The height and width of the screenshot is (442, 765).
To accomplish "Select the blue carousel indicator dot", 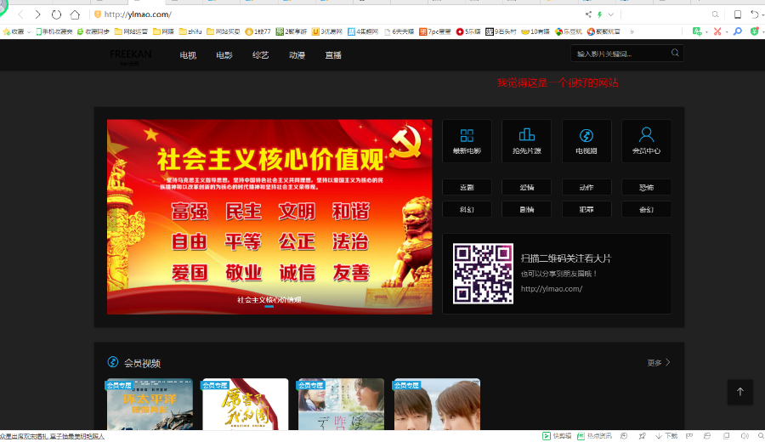I will point(269,306).
